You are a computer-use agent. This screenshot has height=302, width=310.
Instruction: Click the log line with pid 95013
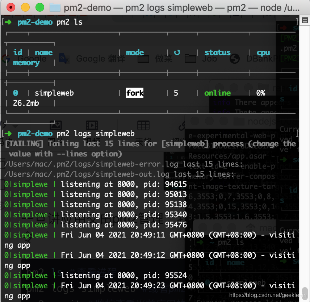pyautogui.click(x=96, y=194)
